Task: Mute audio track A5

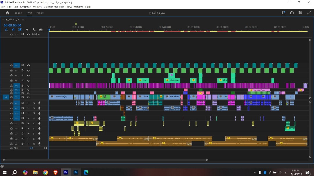Action: (28, 123)
